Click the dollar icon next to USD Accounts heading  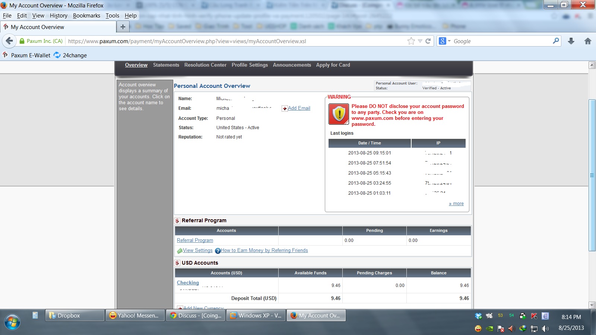177,263
